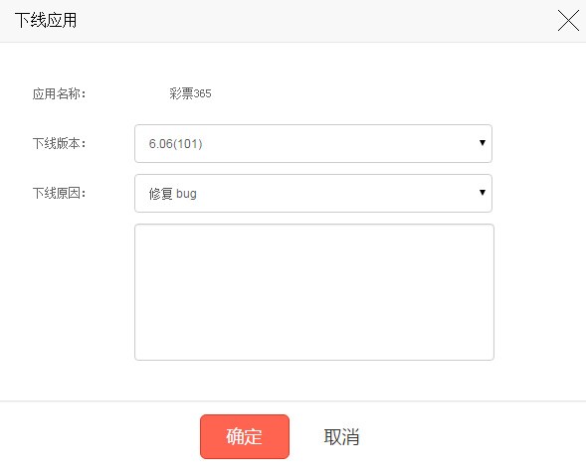Close the 下线应用 dialog with X

click(x=568, y=21)
